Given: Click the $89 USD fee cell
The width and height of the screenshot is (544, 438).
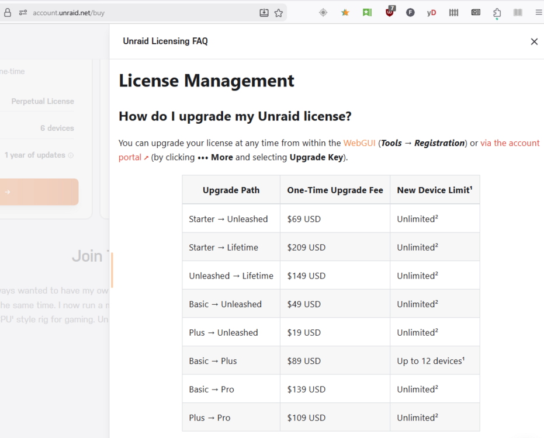Looking at the screenshot, I should coord(335,361).
